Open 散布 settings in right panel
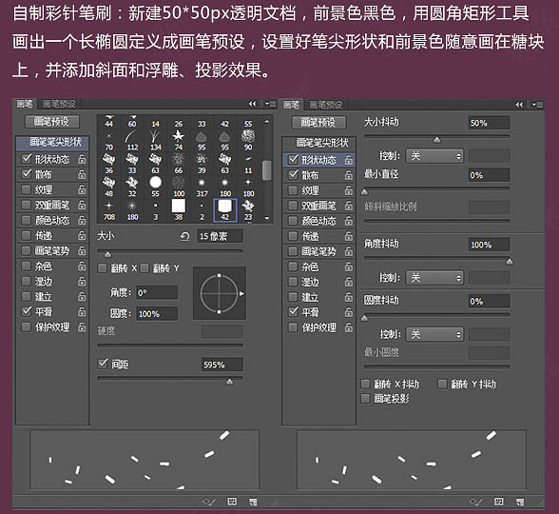 point(310,175)
